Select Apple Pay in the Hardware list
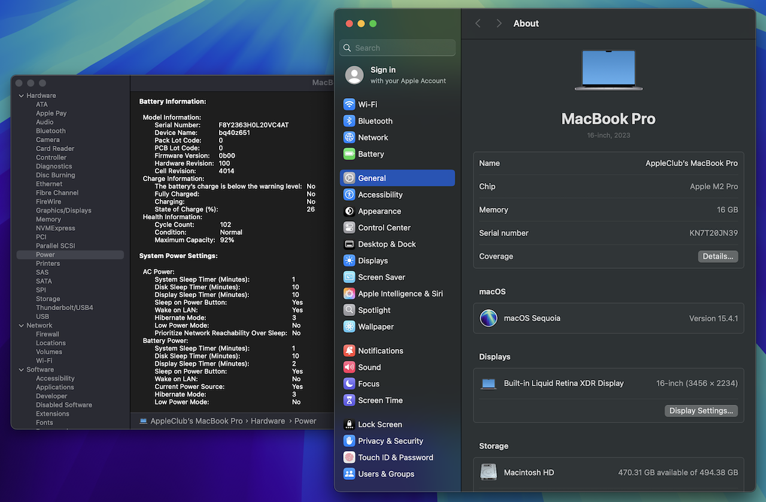Image resolution: width=766 pixels, height=502 pixels. click(x=51, y=113)
